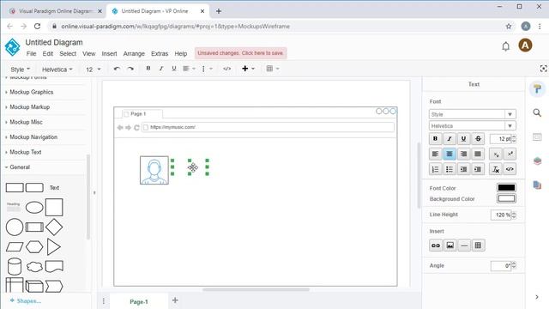The width and height of the screenshot is (549, 309).
Task: Add a numbered list in Text panel
Action: (435, 169)
